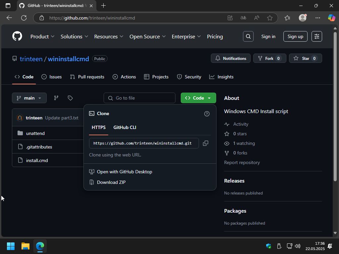Star the wininstallcmd repository
This screenshot has width=339, height=254.
tap(305, 59)
